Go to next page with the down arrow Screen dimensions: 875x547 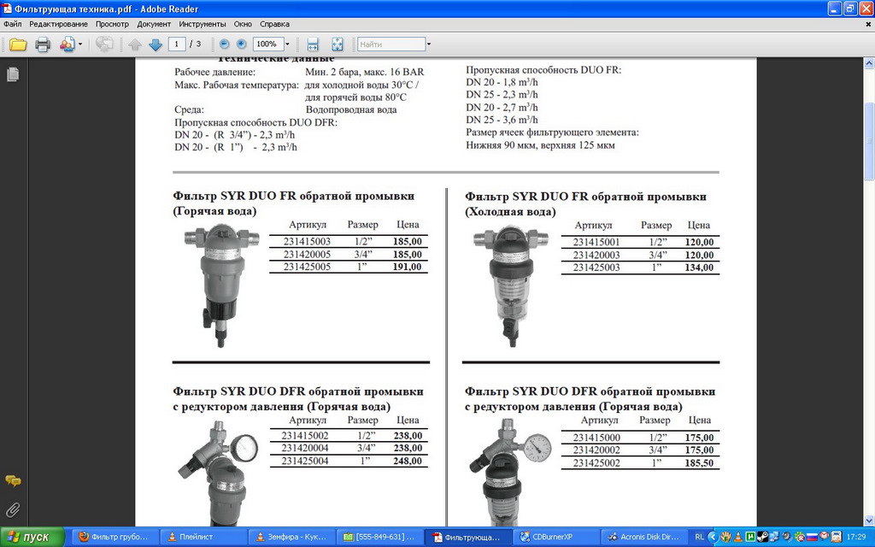[x=156, y=44]
